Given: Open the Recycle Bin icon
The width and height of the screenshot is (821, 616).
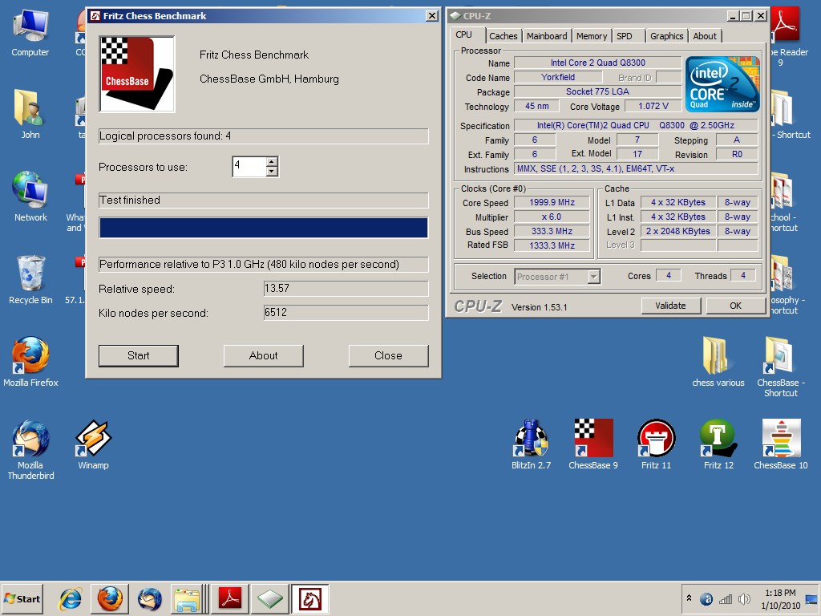Looking at the screenshot, I should tap(30, 280).
